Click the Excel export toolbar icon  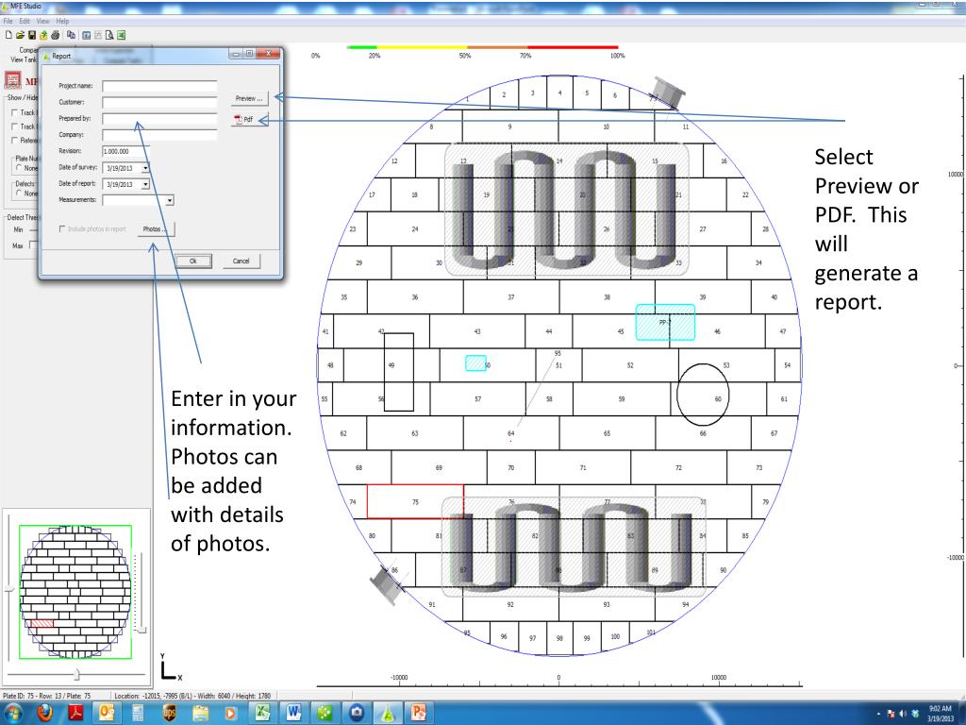(x=122, y=35)
